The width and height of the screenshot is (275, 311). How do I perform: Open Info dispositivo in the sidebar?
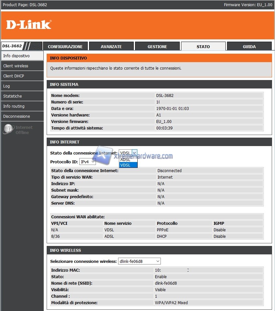click(22, 56)
